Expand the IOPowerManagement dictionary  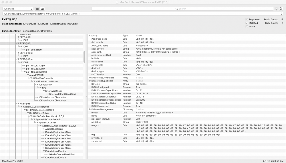pos(90,109)
